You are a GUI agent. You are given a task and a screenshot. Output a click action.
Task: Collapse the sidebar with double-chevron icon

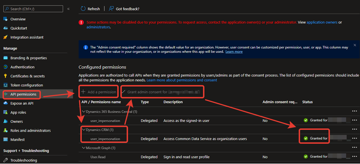point(68,9)
